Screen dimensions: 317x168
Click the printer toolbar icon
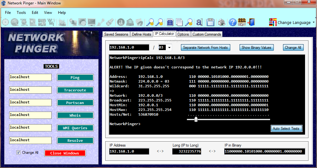(222, 22)
